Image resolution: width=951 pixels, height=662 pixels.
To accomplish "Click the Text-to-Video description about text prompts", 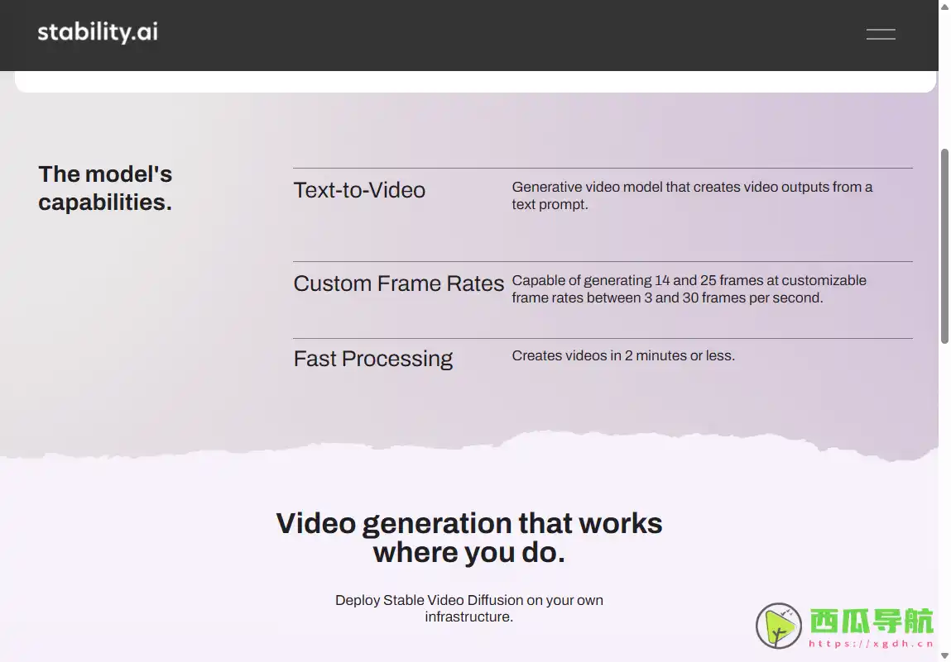I will (691, 196).
